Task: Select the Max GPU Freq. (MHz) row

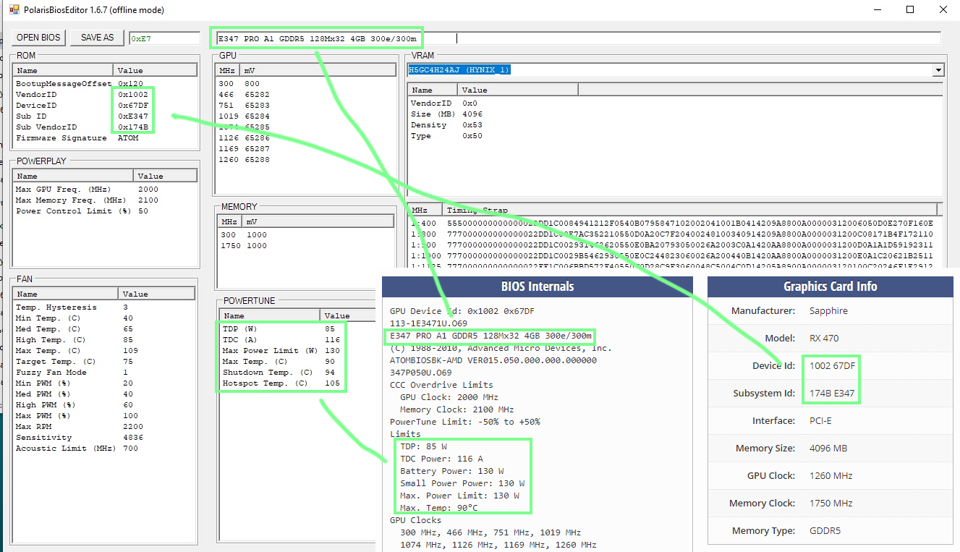Action: [105, 190]
